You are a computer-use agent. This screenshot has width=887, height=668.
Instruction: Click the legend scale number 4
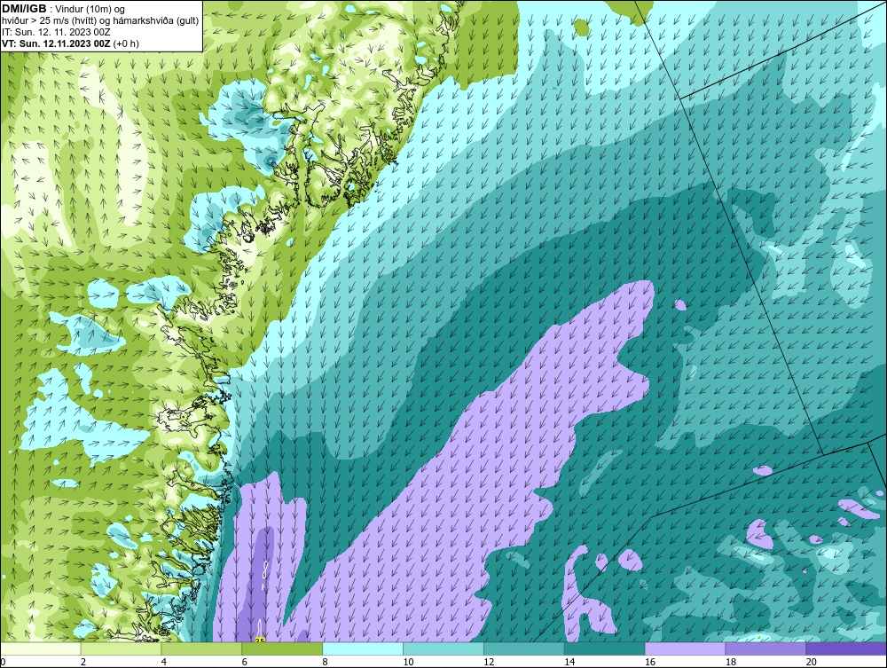point(164,662)
